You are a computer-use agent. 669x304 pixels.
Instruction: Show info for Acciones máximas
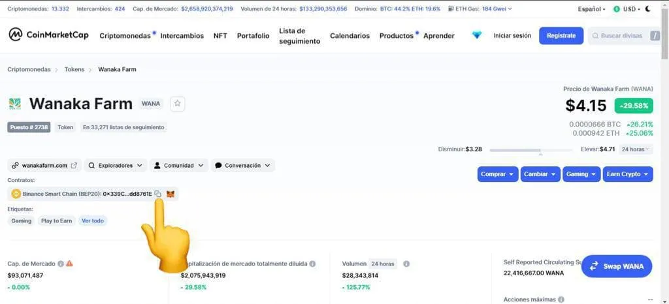tap(561, 299)
